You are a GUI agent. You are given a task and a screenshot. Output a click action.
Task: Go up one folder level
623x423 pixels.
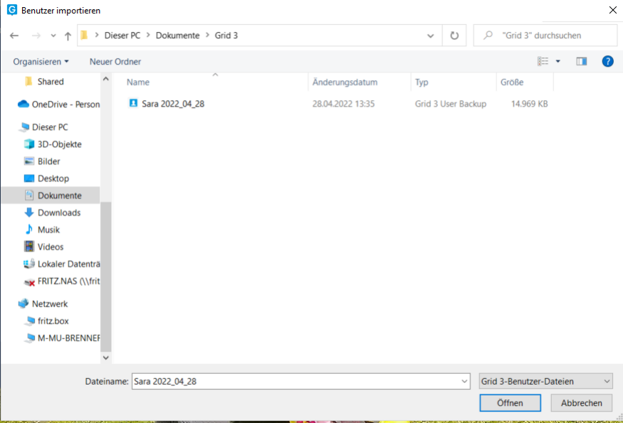pos(68,36)
